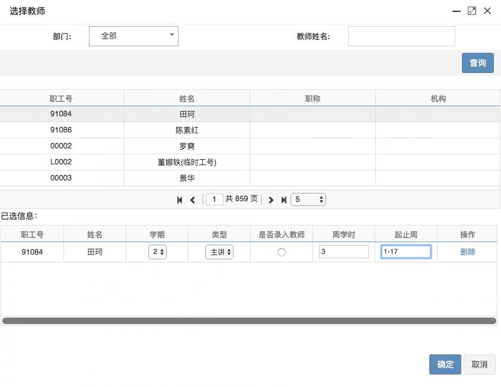
Task: Jump to last page of results
Action: (284, 200)
